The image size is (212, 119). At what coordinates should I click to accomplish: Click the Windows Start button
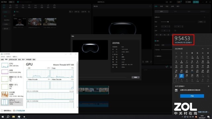click(3, 117)
